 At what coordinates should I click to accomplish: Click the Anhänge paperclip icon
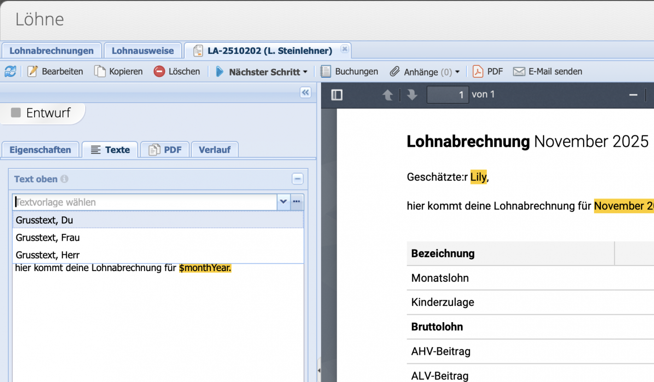394,71
